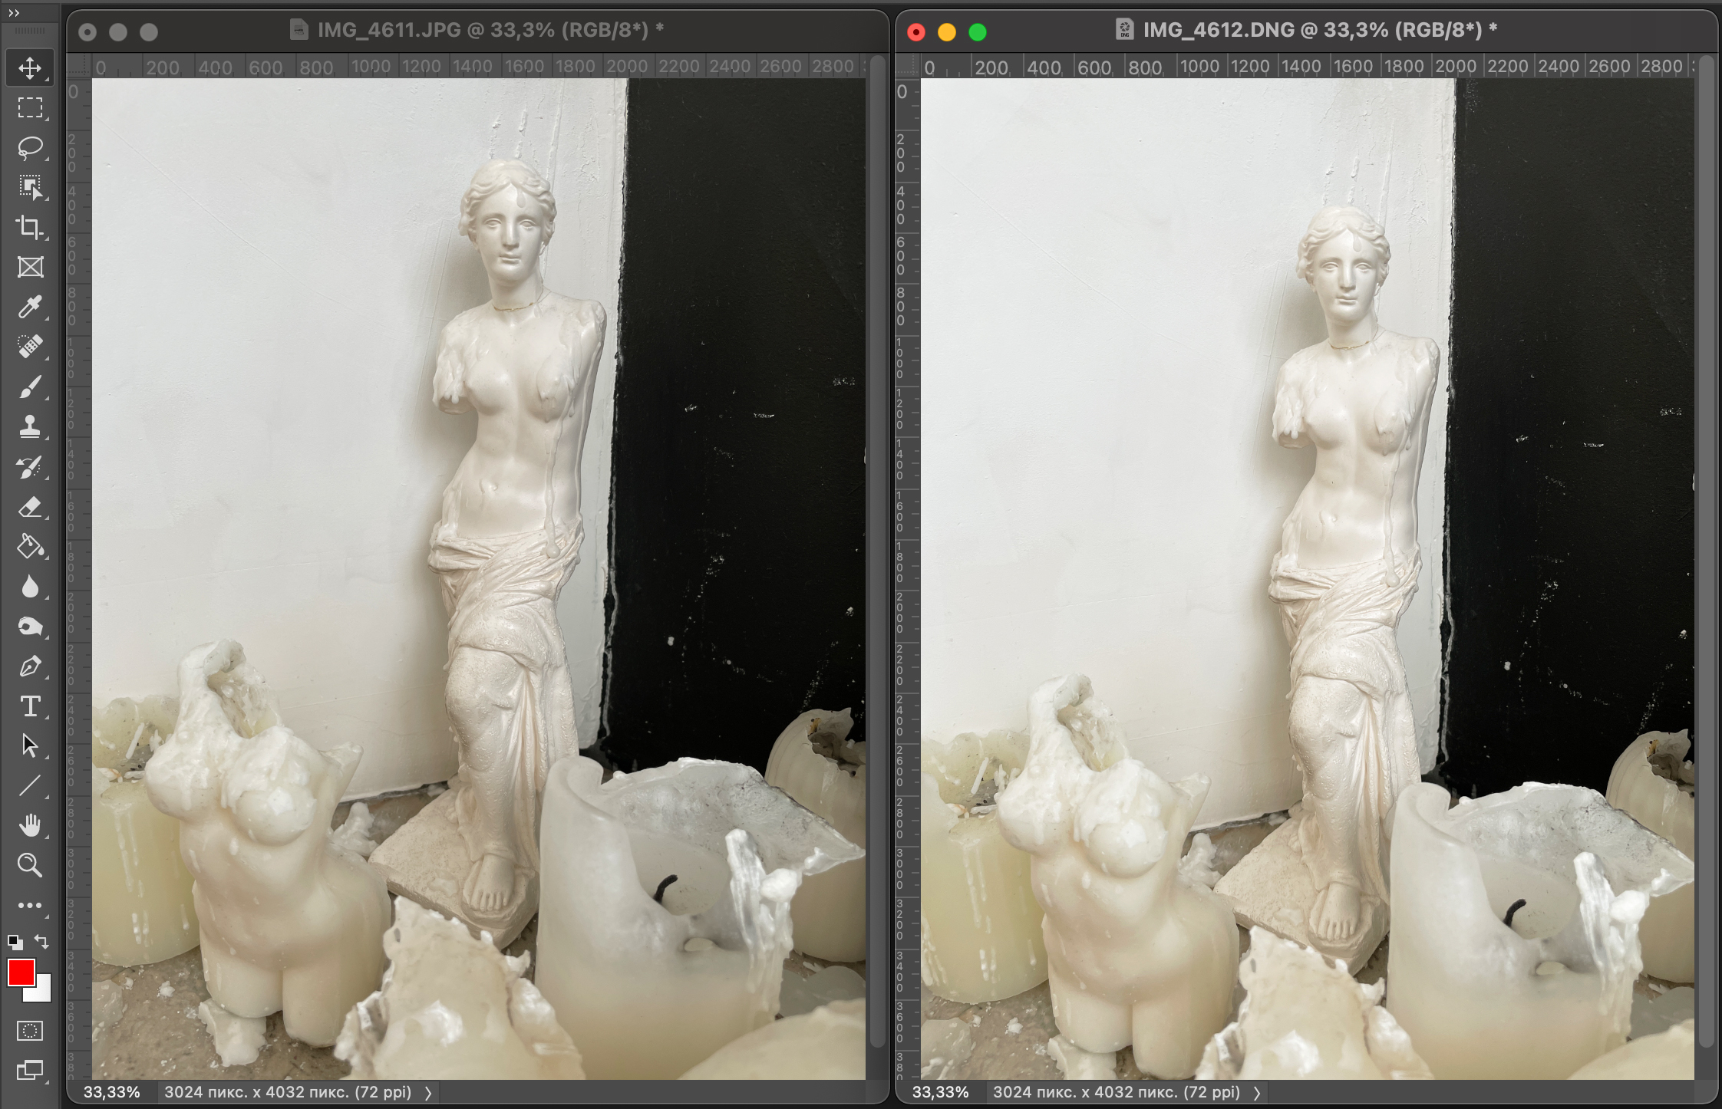Screen dimensions: 1722x1109
Task: Select the Eraser tool
Action: pos(30,507)
